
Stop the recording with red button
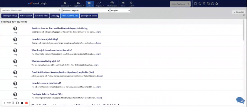pyautogui.click(x=26, y=103)
